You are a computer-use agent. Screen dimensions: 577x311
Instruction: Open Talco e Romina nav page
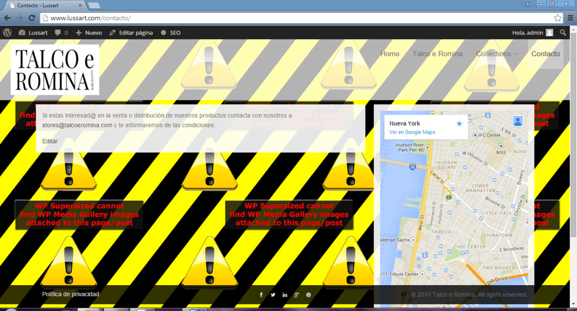pyautogui.click(x=437, y=53)
